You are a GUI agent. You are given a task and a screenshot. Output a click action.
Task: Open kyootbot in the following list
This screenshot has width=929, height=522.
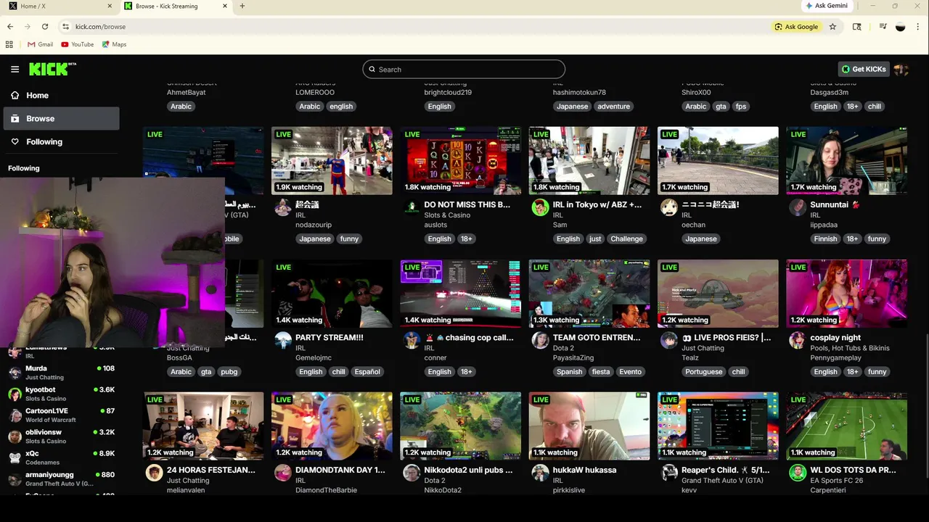(61, 394)
